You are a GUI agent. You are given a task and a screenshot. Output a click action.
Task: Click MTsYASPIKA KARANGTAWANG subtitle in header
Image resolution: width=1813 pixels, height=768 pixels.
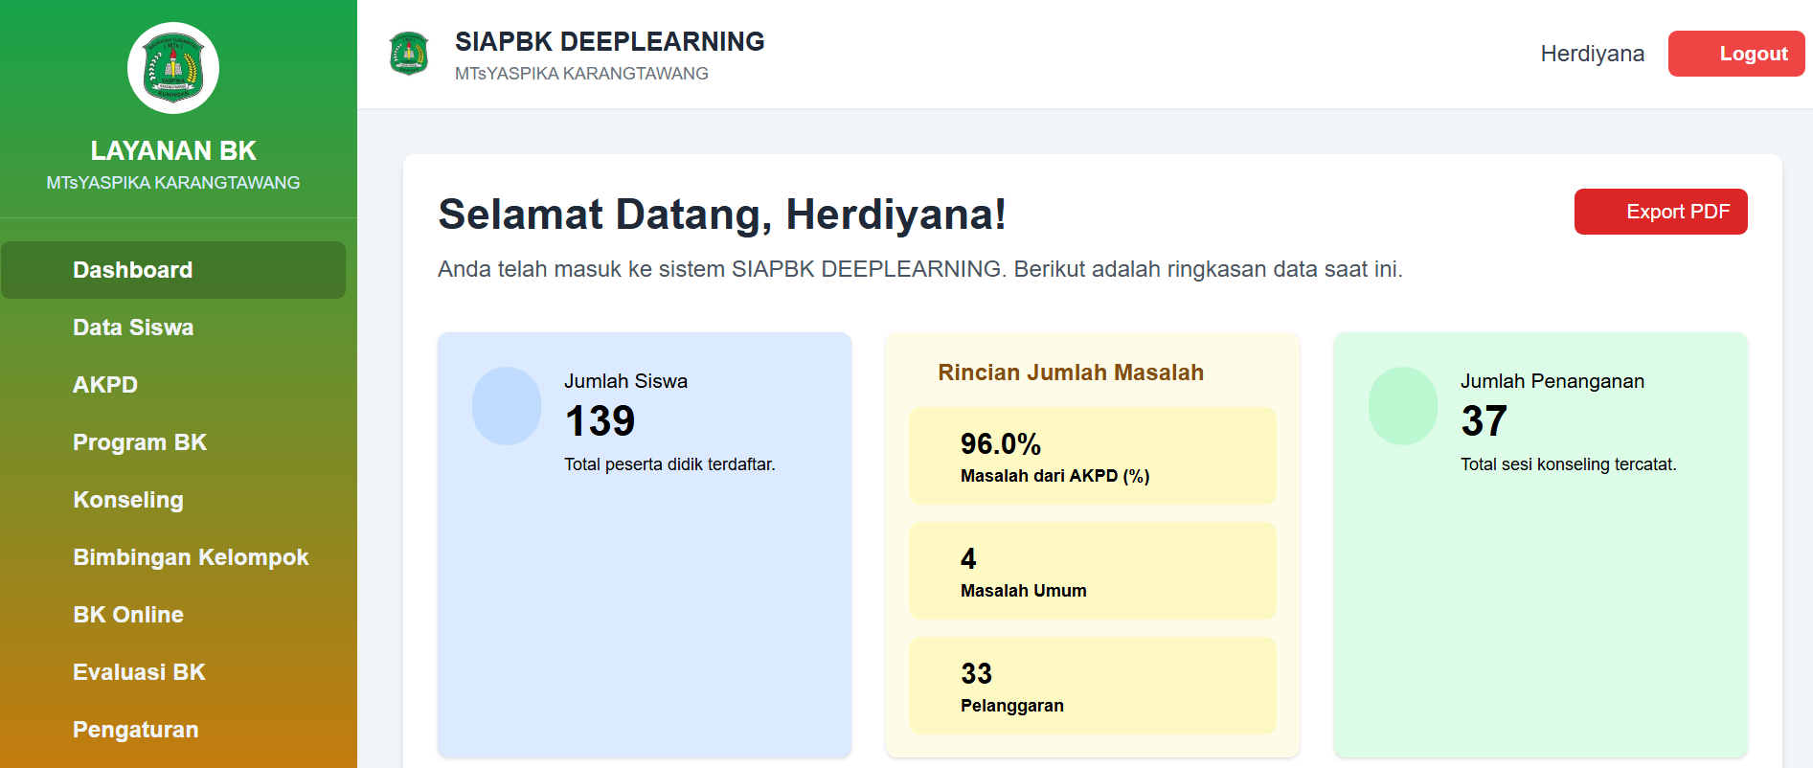pyautogui.click(x=581, y=74)
